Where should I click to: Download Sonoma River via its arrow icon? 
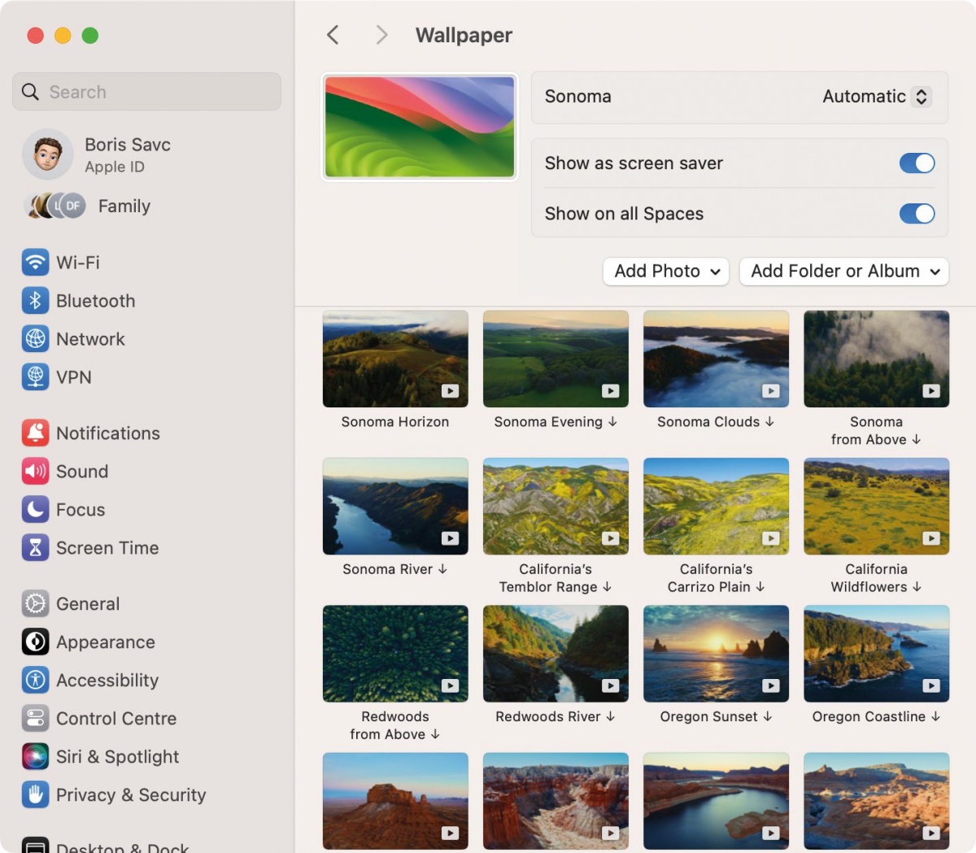click(x=442, y=568)
